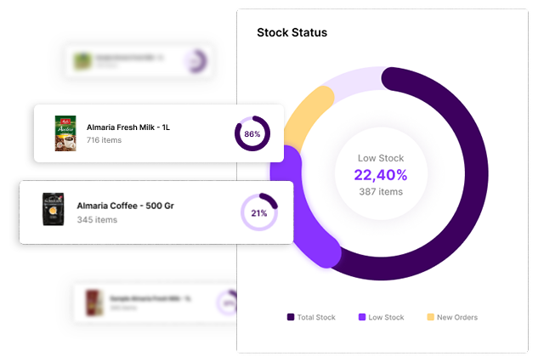Screen dimensions: 544x362
Task: Click the 21% circular progress ring
Action: (x=258, y=212)
